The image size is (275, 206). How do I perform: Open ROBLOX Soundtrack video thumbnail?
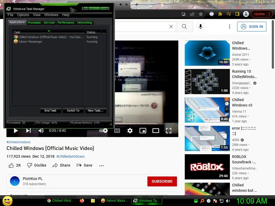click(207, 167)
